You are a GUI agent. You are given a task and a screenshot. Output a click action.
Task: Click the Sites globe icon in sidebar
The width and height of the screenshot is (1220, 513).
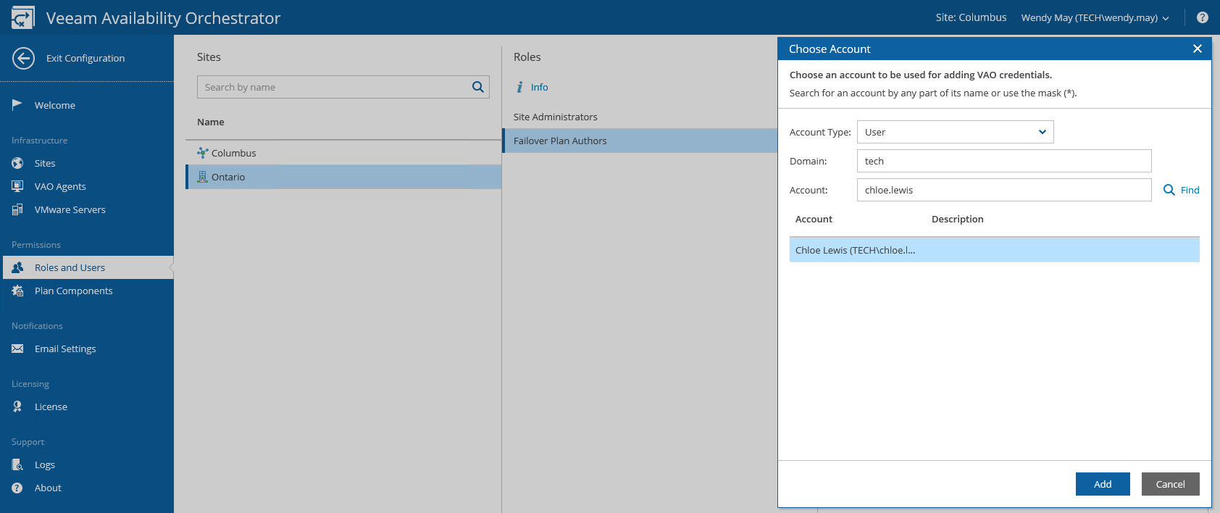(17, 163)
